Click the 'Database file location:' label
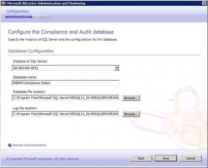 click(29, 92)
